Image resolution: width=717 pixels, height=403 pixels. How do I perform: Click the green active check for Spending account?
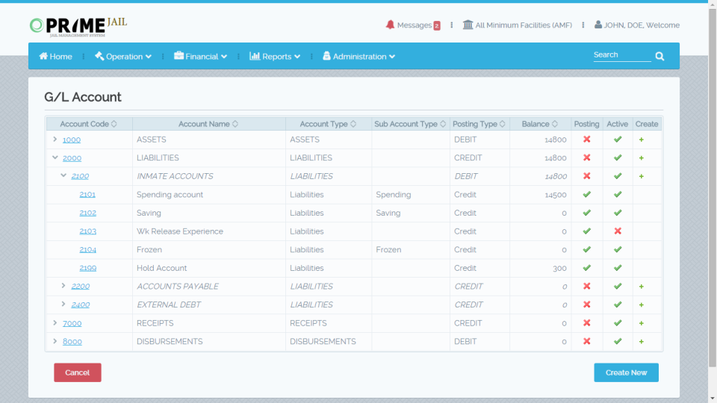[x=618, y=194]
